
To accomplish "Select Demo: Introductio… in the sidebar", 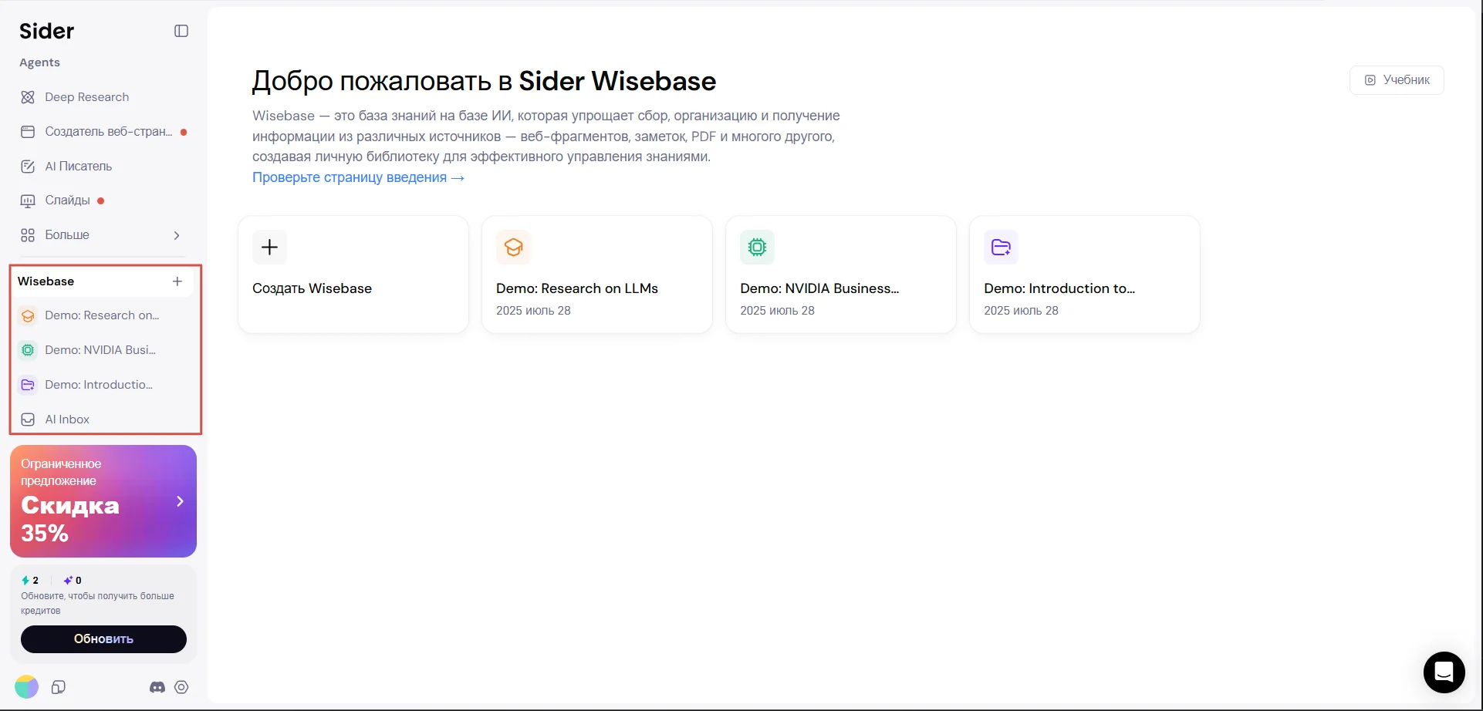I will coord(103,385).
